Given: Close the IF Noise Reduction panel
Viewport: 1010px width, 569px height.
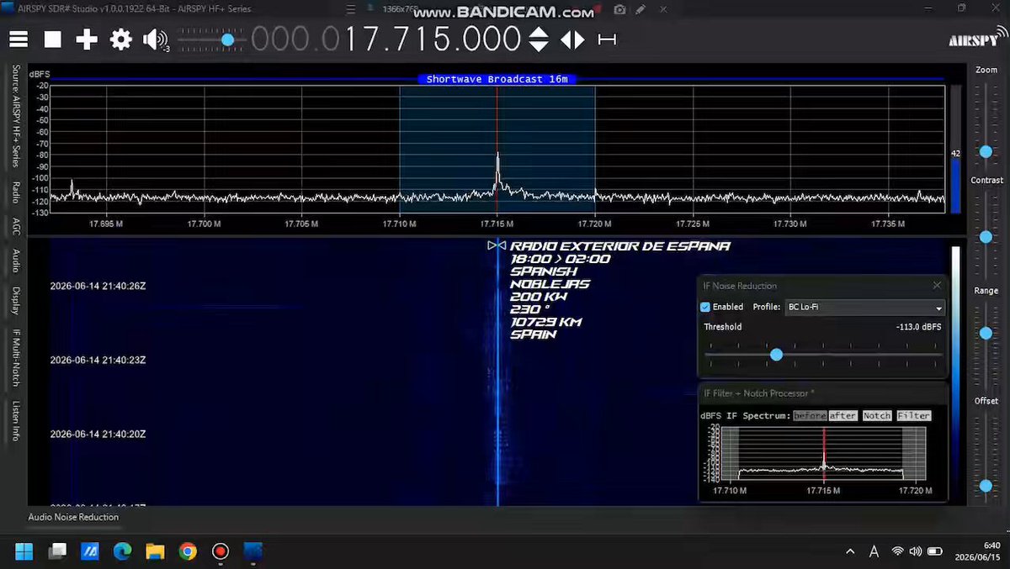Looking at the screenshot, I should (x=937, y=286).
